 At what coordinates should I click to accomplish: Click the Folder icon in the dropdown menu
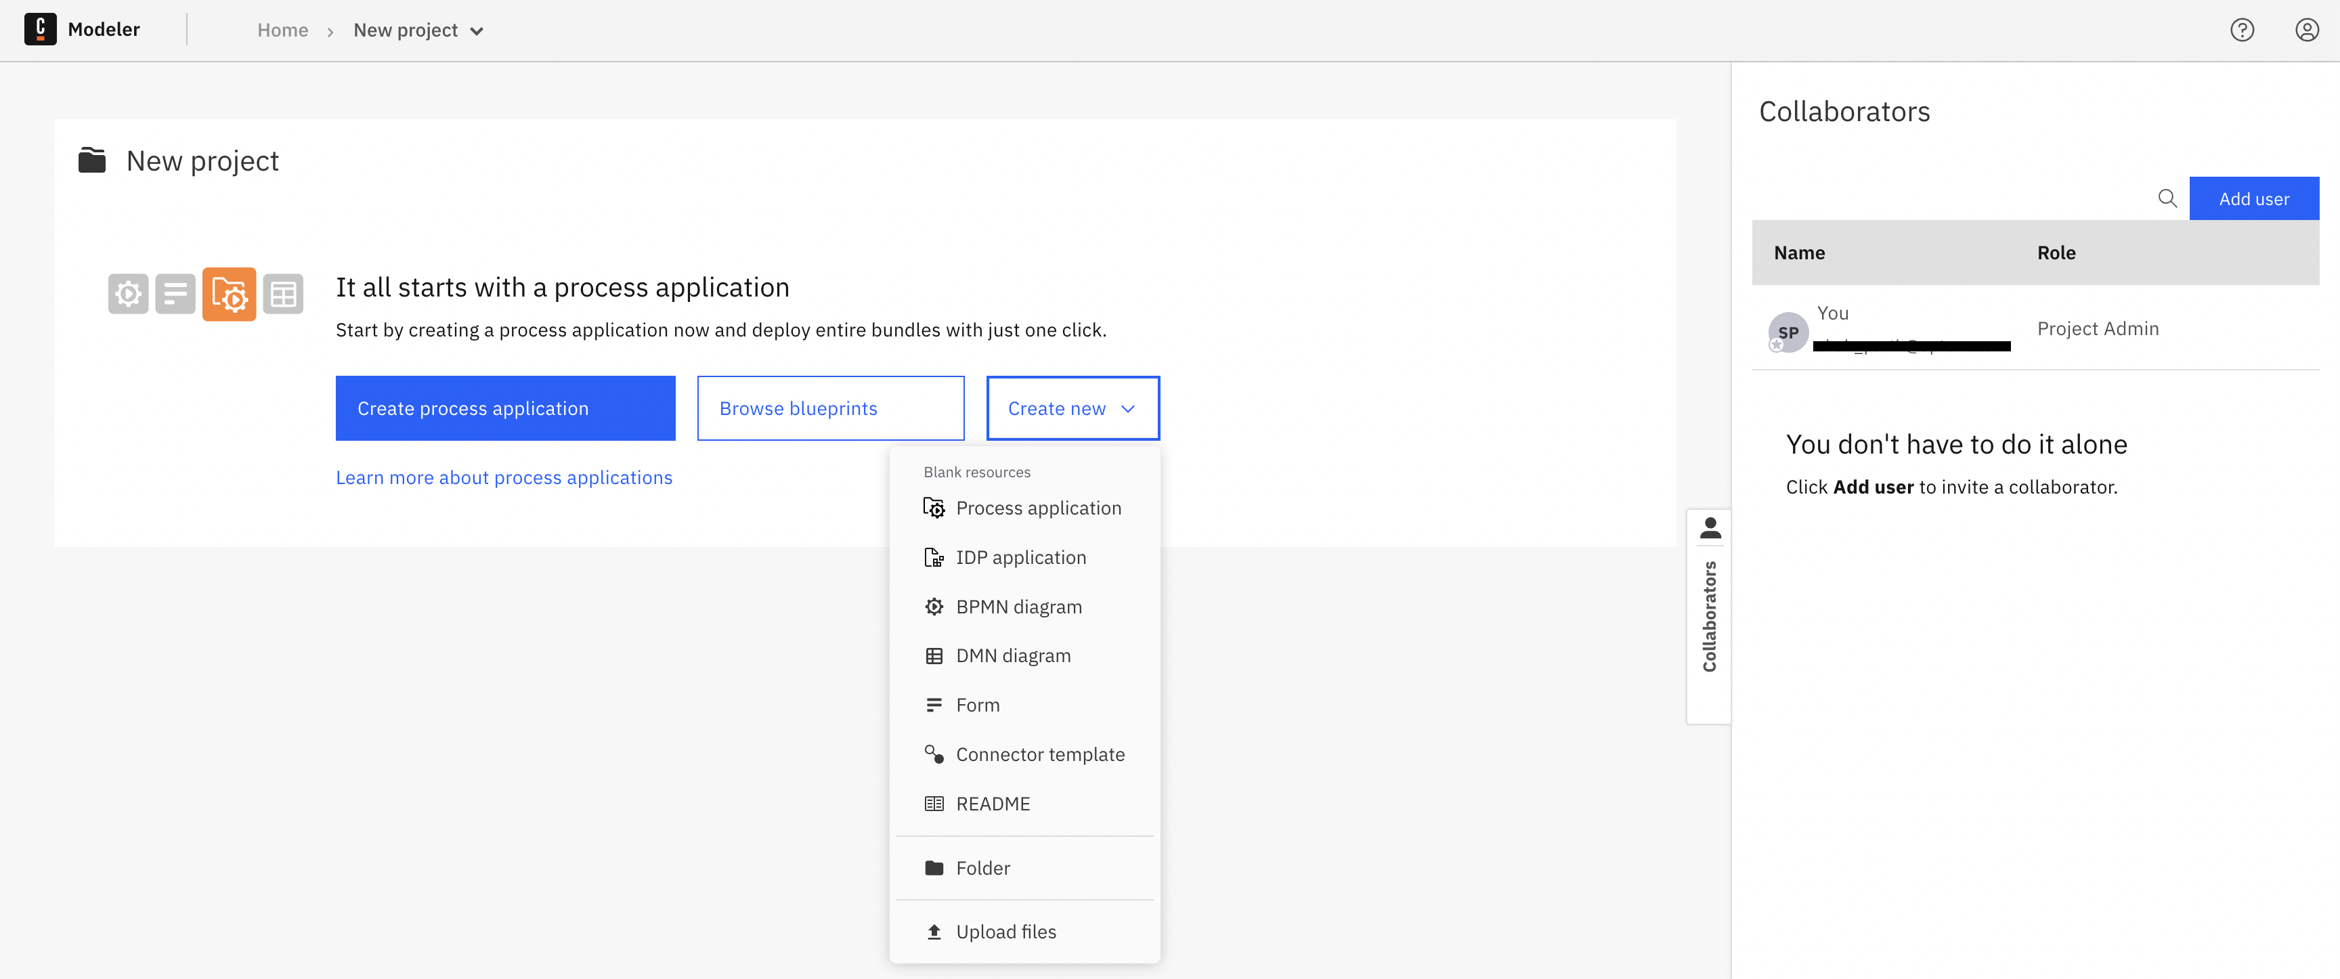[x=933, y=868]
